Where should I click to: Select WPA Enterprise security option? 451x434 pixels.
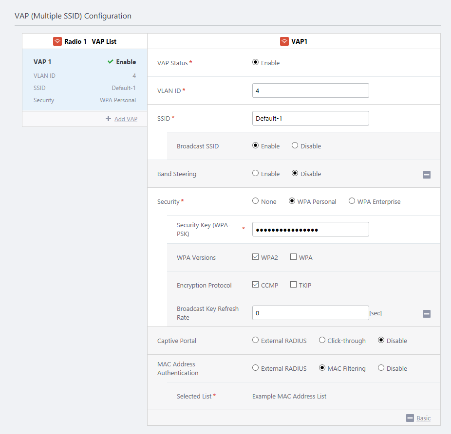click(352, 201)
